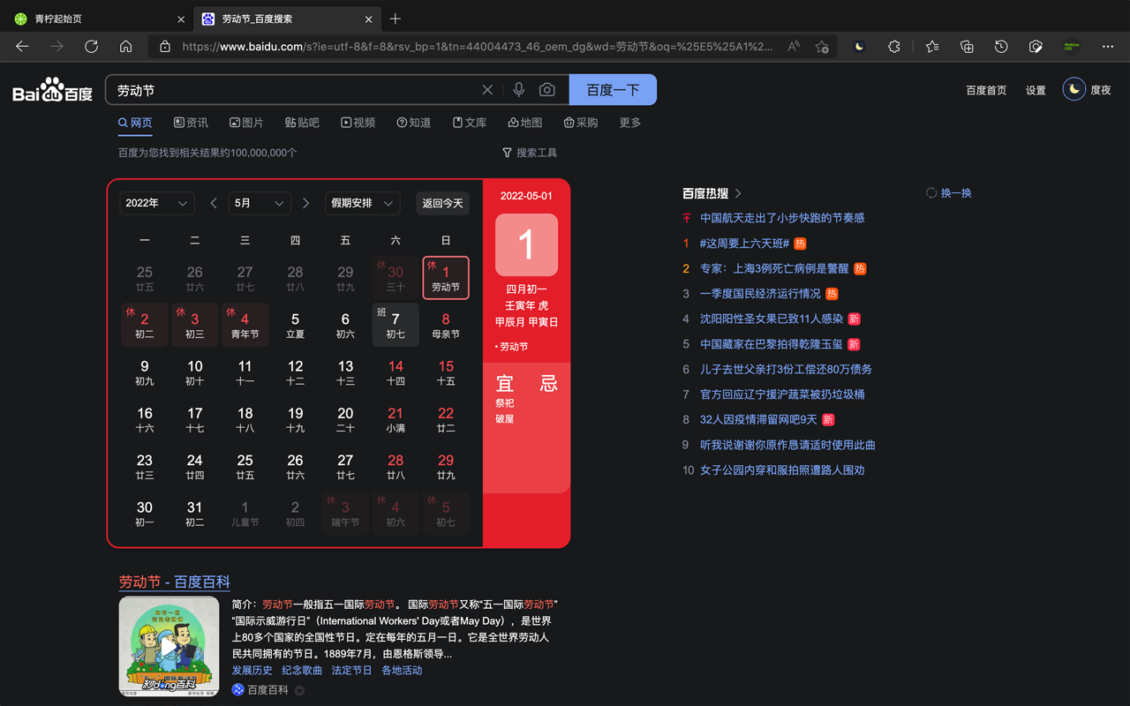The width and height of the screenshot is (1130, 706).
Task: Click 返回今天 button in calendar
Action: tap(442, 203)
